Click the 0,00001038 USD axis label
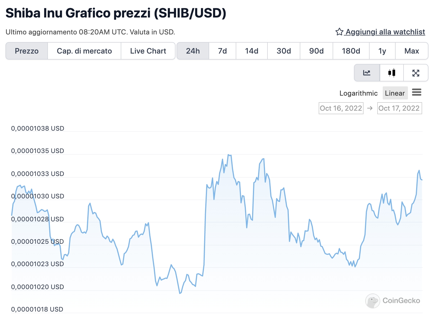 click(38, 128)
